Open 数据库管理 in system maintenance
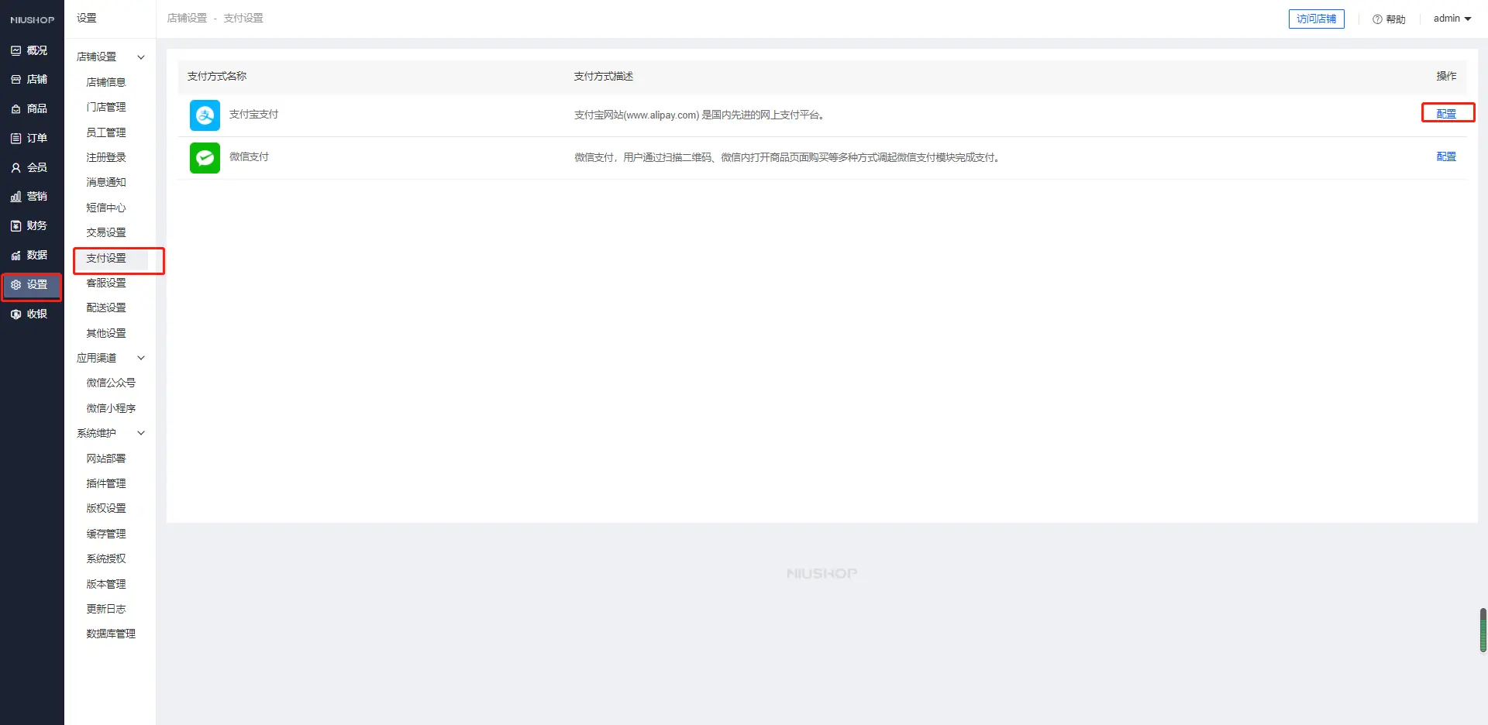This screenshot has height=725, width=1488. [111, 634]
